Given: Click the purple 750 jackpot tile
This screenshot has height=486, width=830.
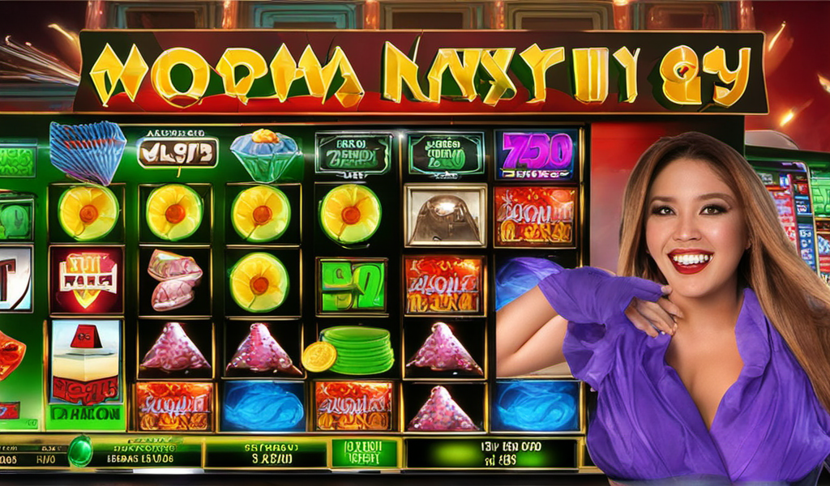Looking at the screenshot, I should point(537,155).
